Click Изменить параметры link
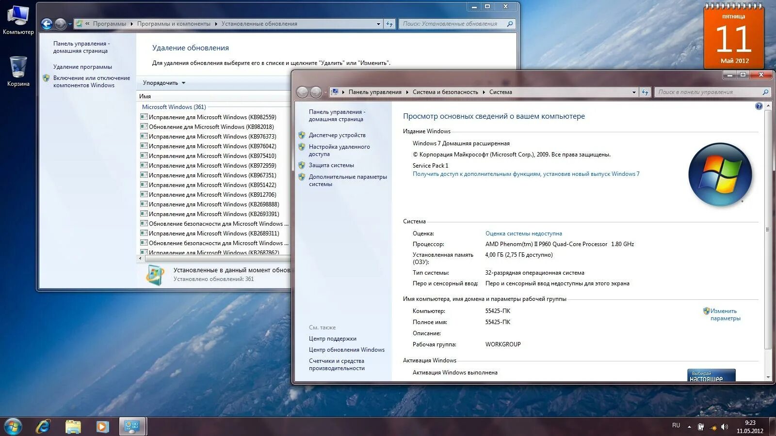Image resolution: width=776 pixels, height=436 pixels. tap(725, 315)
